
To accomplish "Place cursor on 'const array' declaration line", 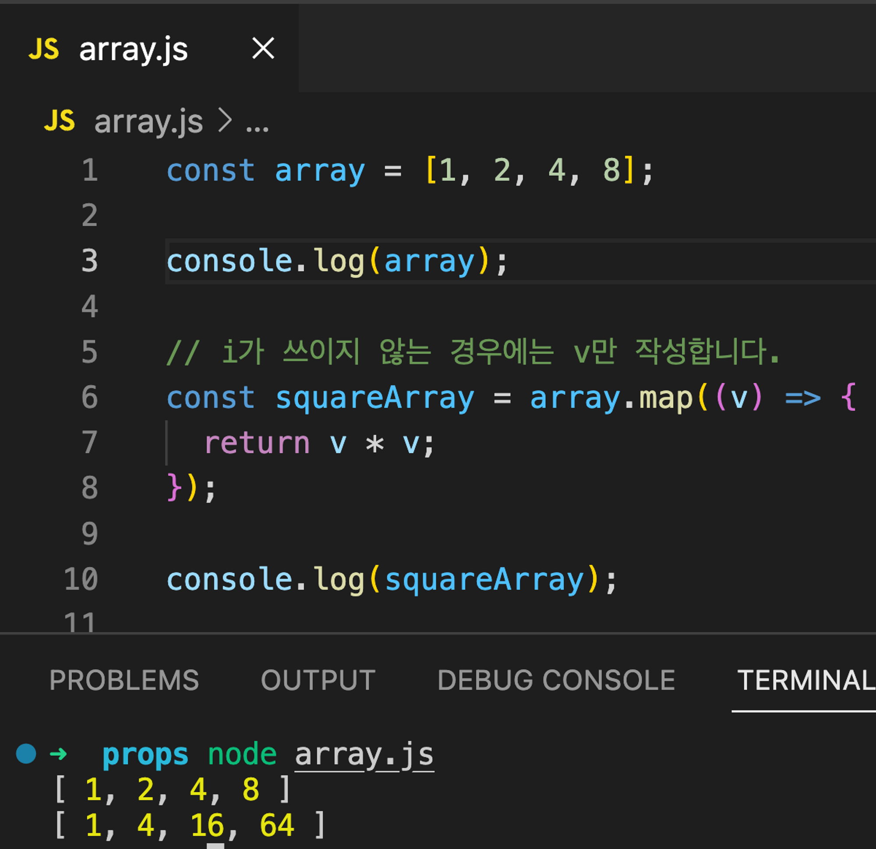I will pos(410,171).
